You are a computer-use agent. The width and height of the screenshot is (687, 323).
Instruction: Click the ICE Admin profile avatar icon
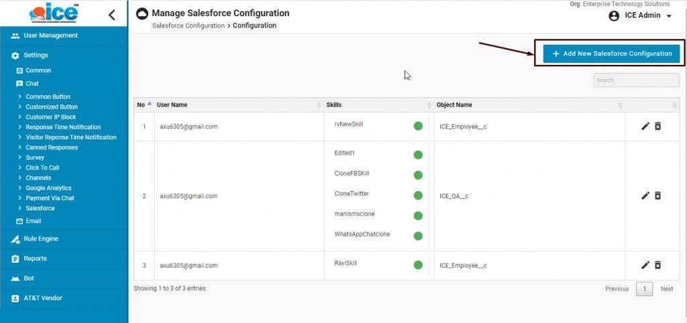(614, 16)
